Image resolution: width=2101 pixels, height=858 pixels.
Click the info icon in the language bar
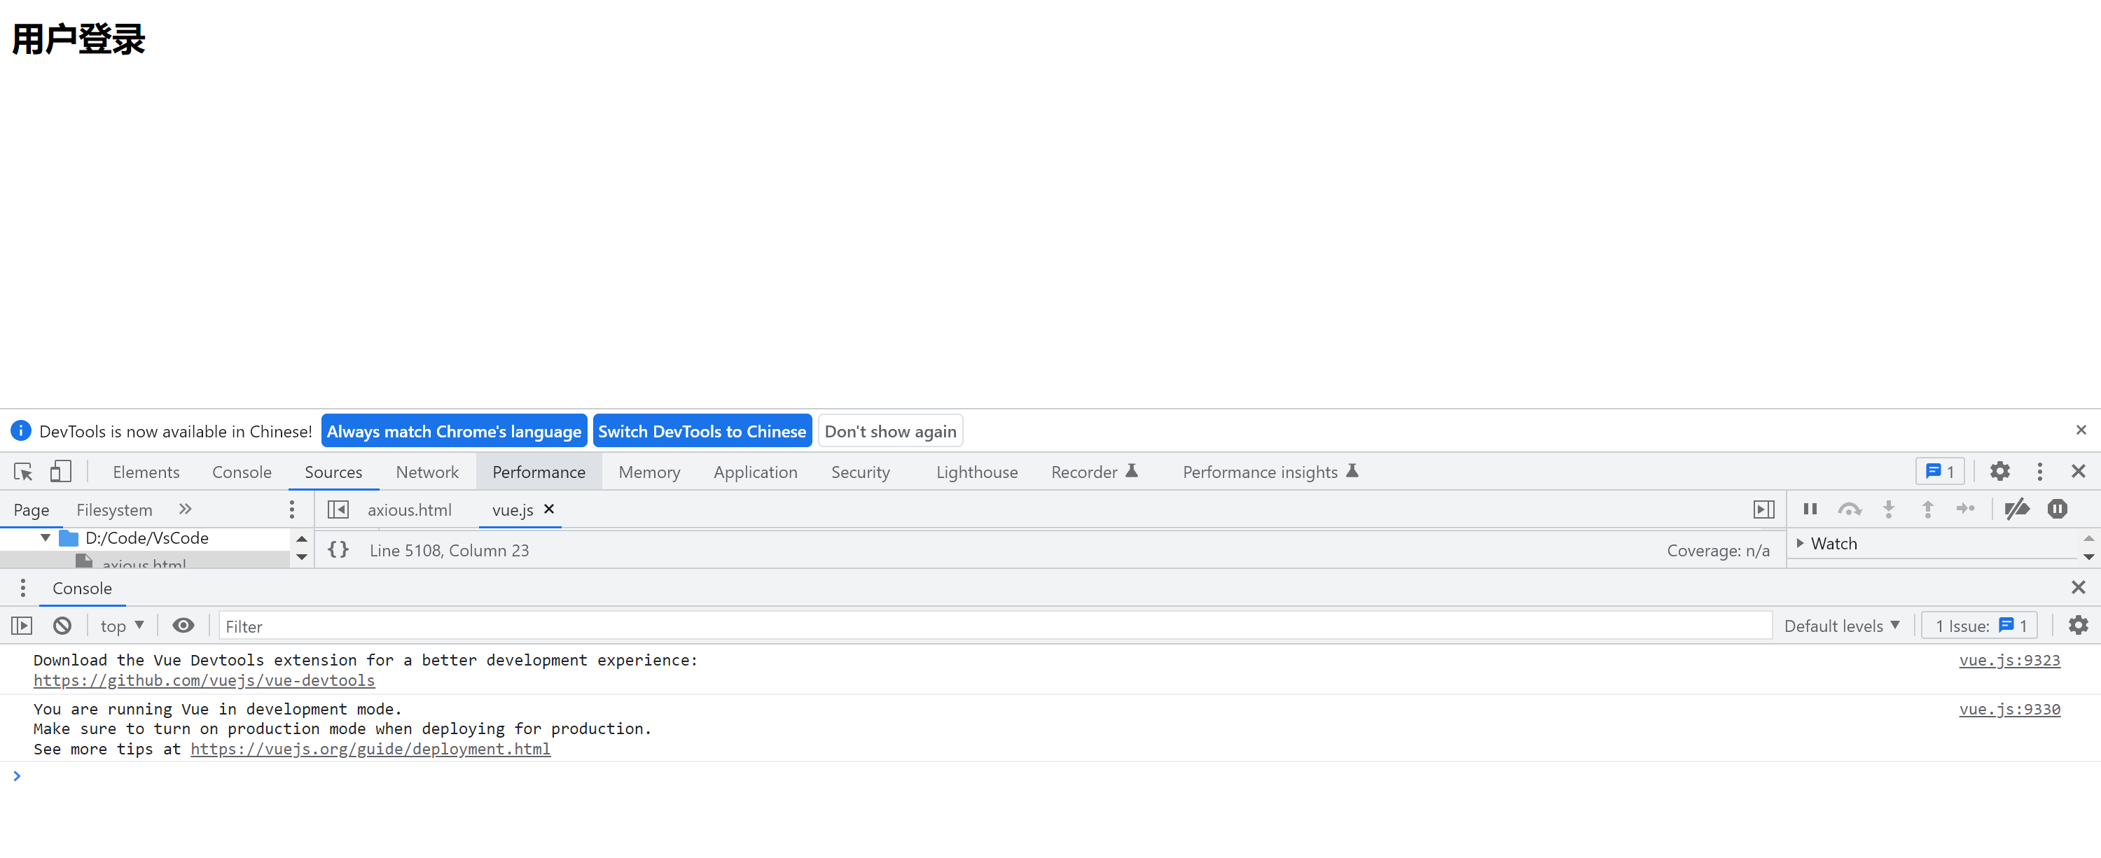[x=20, y=430]
